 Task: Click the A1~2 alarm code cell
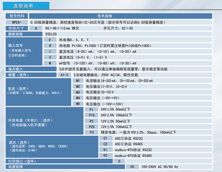tap(65, 75)
